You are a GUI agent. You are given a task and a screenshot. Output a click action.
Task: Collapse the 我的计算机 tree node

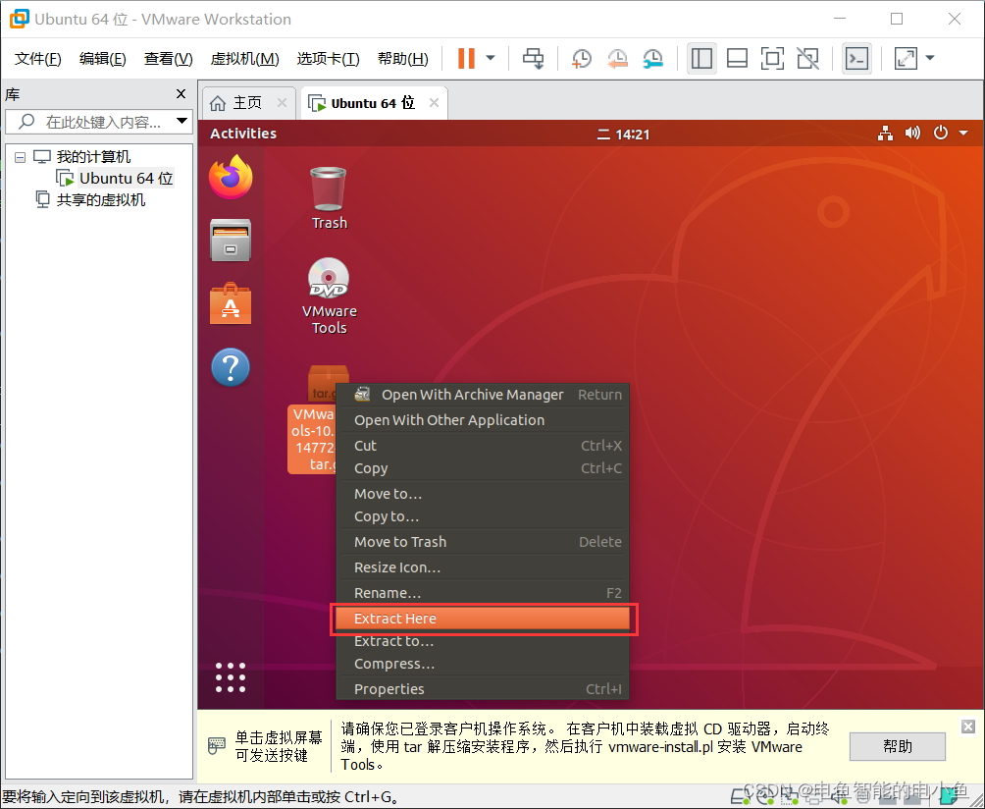tap(20, 157)
